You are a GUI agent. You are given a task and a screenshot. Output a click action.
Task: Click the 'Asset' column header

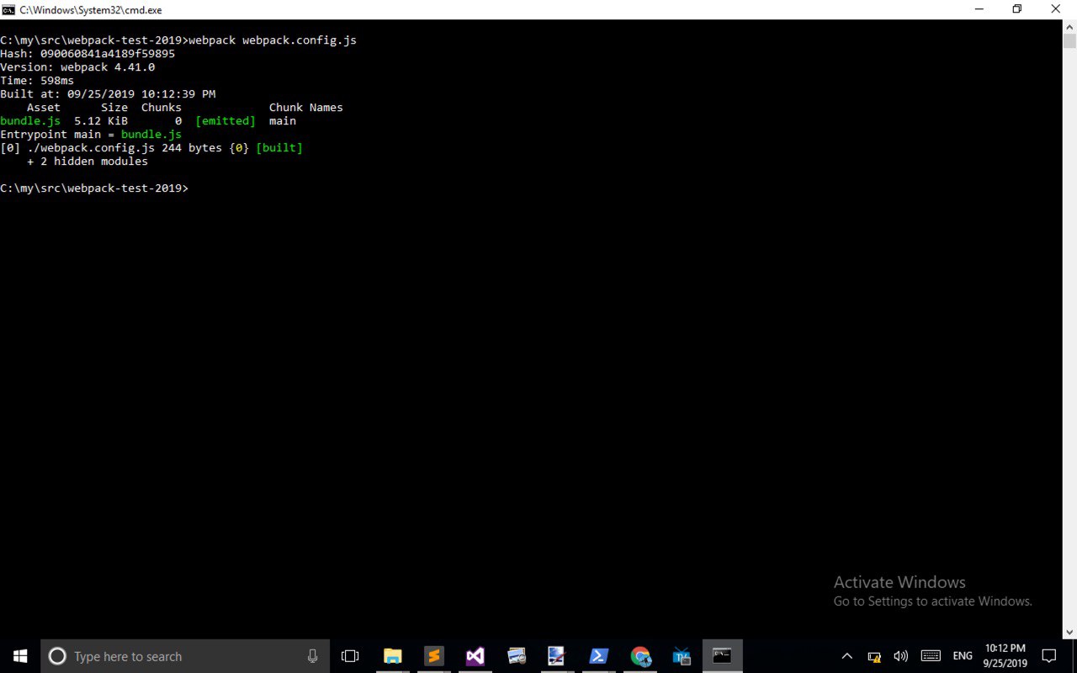coord(44,108)
